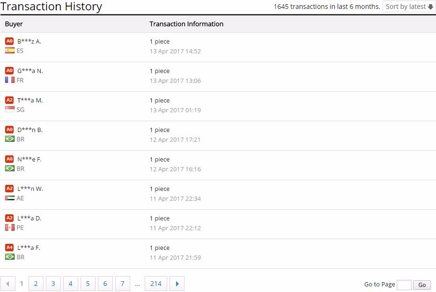
Task: Click the France flag icon
Action: tap(9, 80)
